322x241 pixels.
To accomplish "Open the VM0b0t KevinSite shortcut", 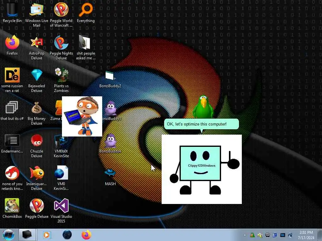I will tap(61, 146).
